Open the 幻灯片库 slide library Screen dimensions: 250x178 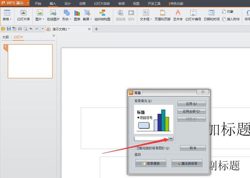click(23, 16)
